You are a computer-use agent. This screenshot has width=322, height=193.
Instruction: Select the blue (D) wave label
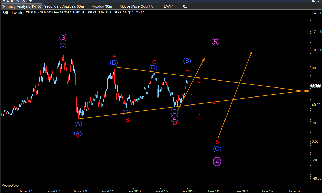[x=153, y=68]
